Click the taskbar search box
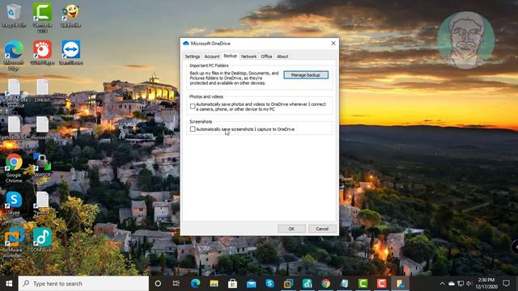The height and width of the screenshot is (291, 518). tap(83, 284)
